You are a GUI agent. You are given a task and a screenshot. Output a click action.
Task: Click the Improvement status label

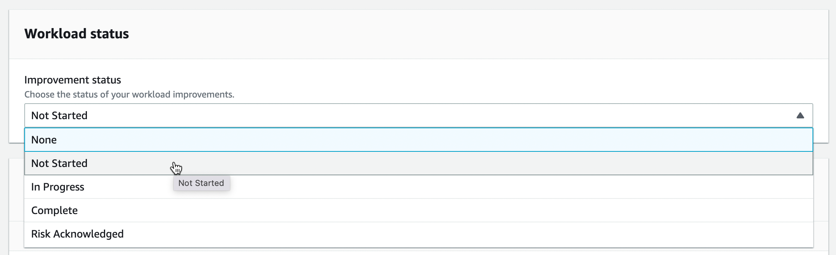coord(72,80)
